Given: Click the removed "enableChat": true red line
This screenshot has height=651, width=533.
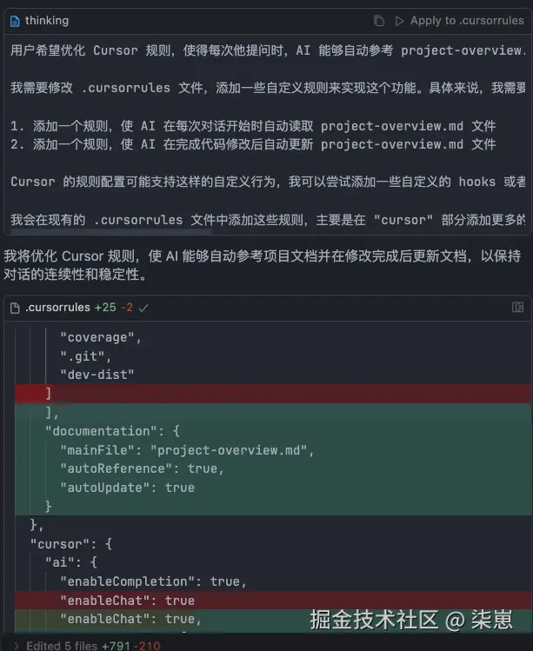Looking at the screenshot, I should click(127, 601).
